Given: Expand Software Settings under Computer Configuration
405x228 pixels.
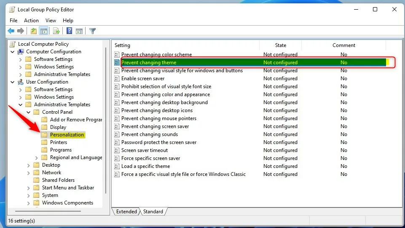Looking at the screenshot, I should (x=20, y=60).
